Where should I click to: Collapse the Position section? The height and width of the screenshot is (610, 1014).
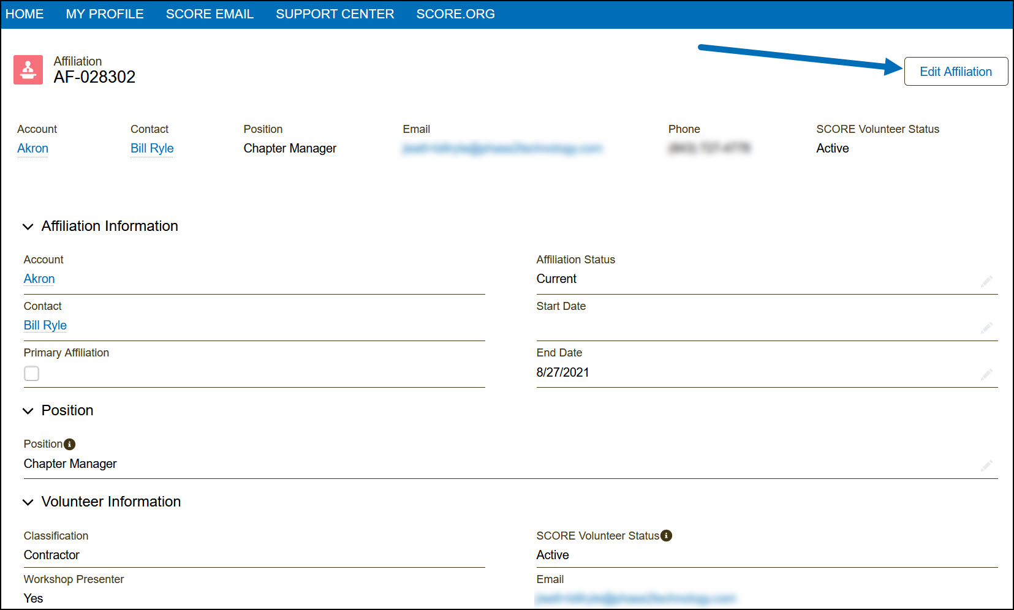(x=28, y=411)
